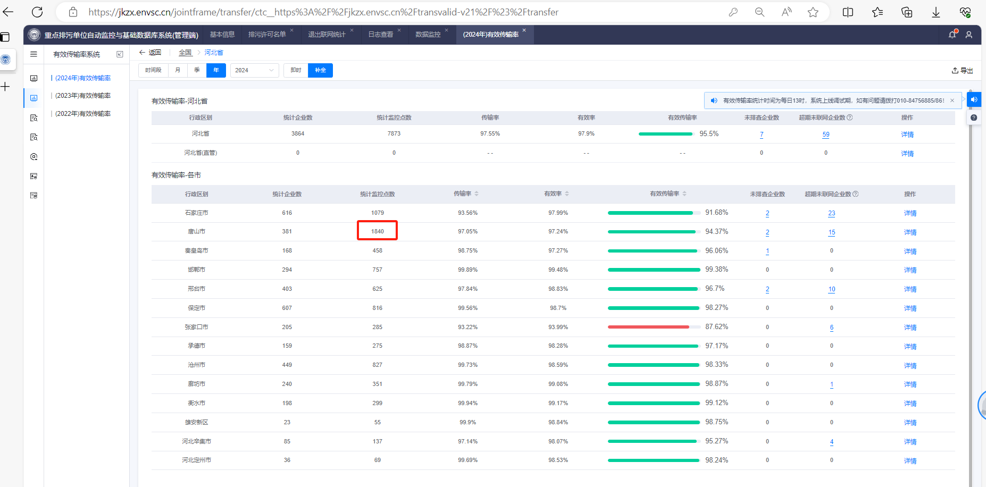Open the 59 overdue-enterprise link for 河北省
The image size is (986, 487).
pyautogui.click(x=826, y=135)
